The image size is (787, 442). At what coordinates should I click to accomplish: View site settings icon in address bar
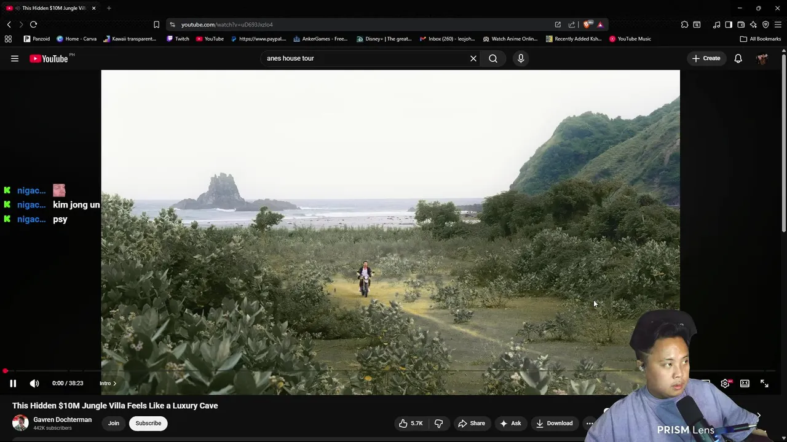(x=172, y=25)
